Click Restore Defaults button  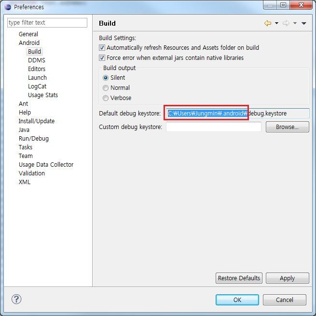coord(239,278)
